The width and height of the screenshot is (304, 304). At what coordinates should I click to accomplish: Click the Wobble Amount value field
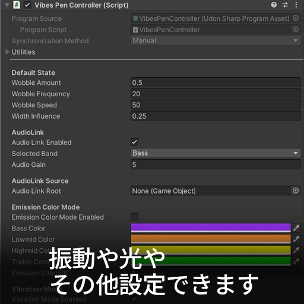216,83
